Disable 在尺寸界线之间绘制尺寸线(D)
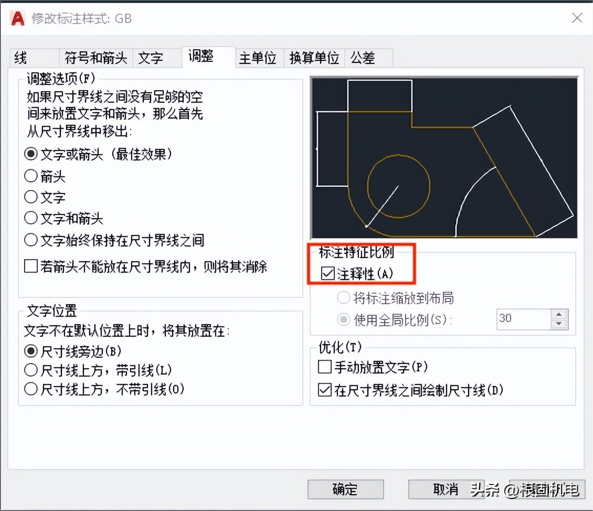The image size is (593, 511). (x=324, y=390)
